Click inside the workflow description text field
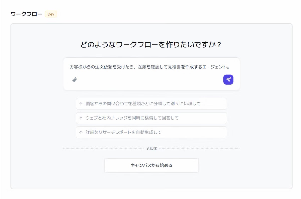Screen dimensions: 301x199 [x=151, y=67]
